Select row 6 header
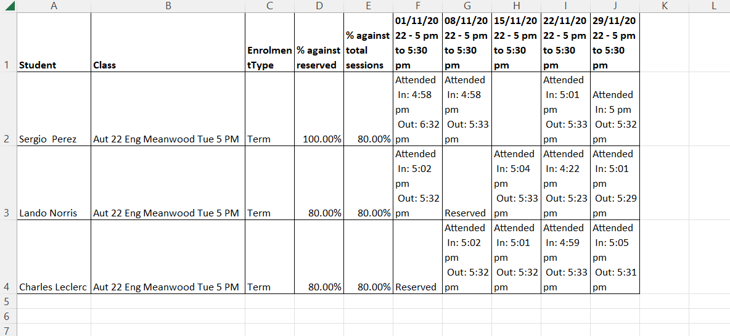Screen dimensions: 730x336 tap(7, 316)
